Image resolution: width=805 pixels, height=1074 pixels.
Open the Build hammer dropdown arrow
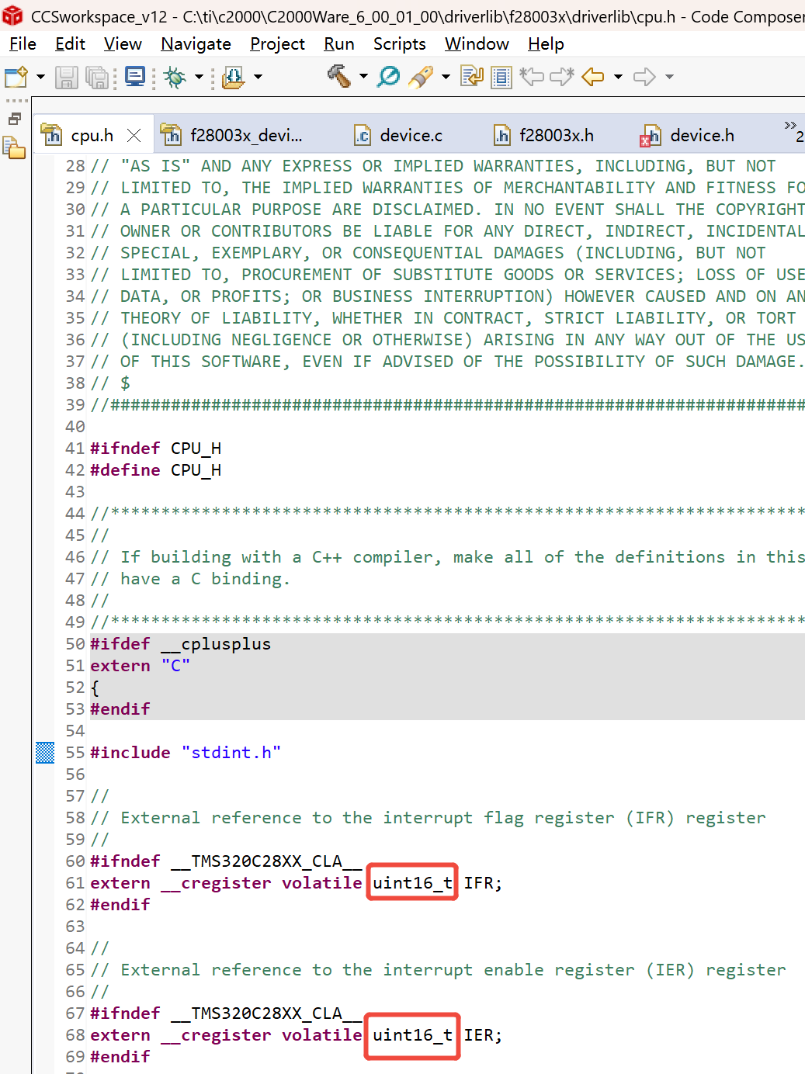coord(363,77)
